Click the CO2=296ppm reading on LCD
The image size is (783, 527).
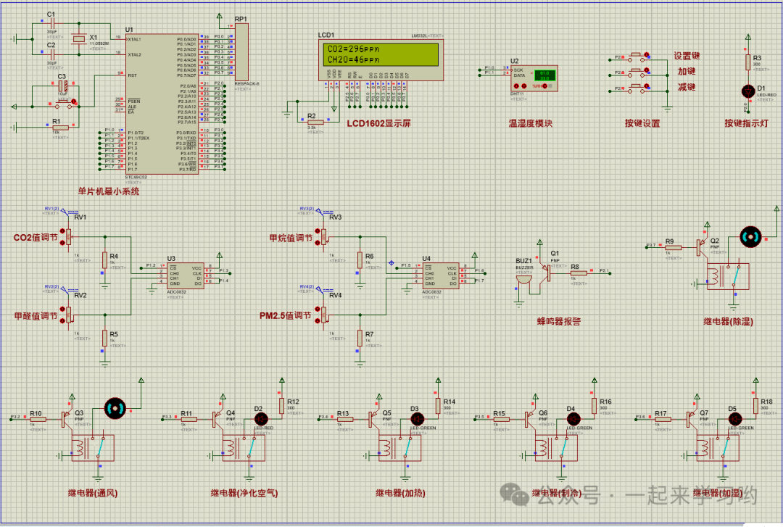[x=354, y=49]
